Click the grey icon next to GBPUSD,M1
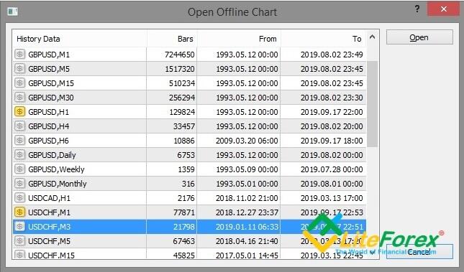This screenshot has height=272, width=464. 20,55
